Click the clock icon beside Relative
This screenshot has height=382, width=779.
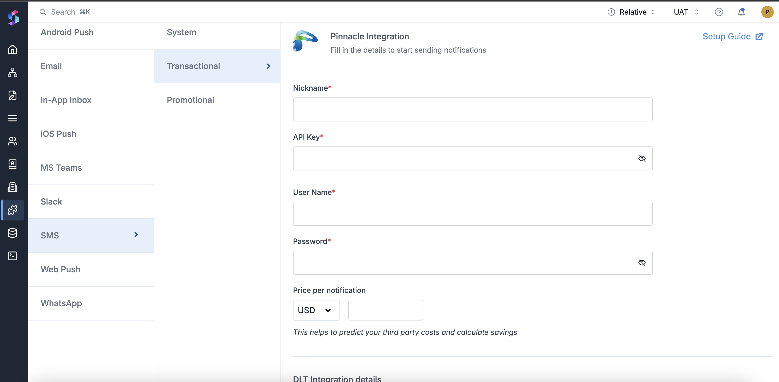611,12
